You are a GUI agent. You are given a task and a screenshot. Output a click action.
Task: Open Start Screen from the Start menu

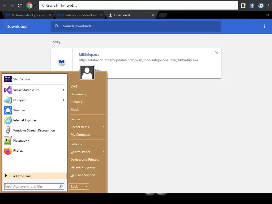(x=35, y=79)
